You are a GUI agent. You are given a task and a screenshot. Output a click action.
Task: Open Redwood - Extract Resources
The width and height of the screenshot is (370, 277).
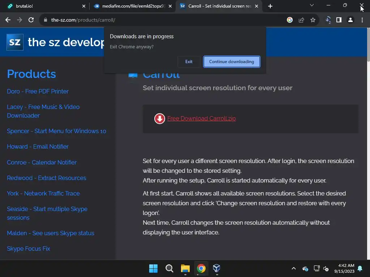click(x=47, y=178)
